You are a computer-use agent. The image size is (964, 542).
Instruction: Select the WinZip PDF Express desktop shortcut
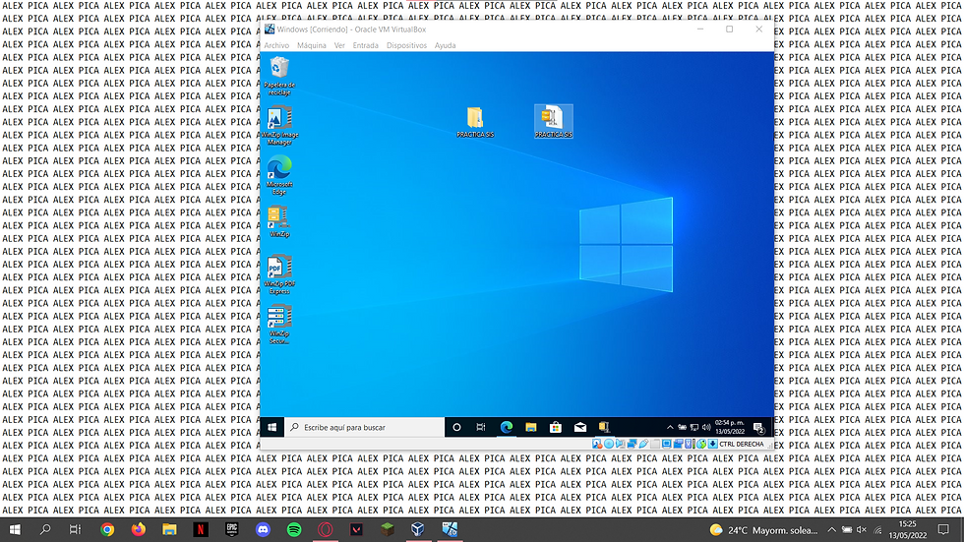[279, 274]
